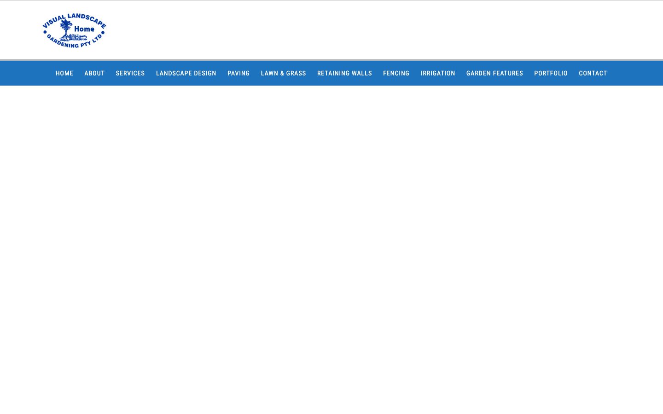Viewport: 663px width, 414px height.
Task: Open the Services menu item
Action: [130, 73]
